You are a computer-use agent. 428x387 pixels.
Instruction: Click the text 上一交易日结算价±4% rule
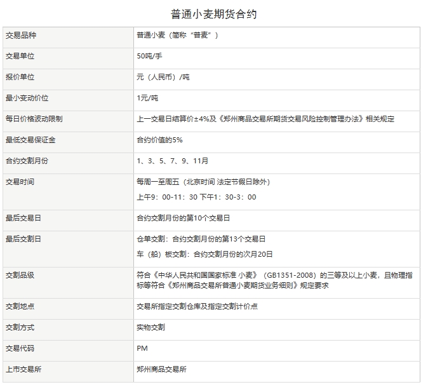pos(265,119)
